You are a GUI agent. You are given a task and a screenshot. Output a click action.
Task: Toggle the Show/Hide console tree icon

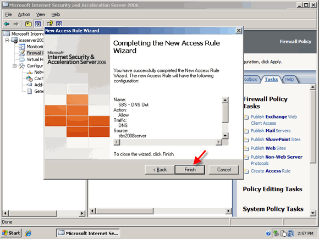pos(37,24)
